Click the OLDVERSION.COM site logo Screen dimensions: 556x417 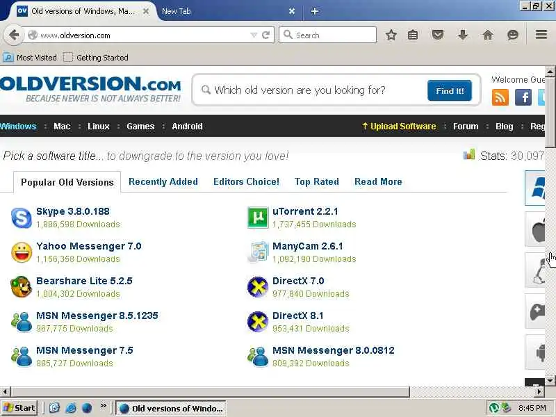point(90,89)
